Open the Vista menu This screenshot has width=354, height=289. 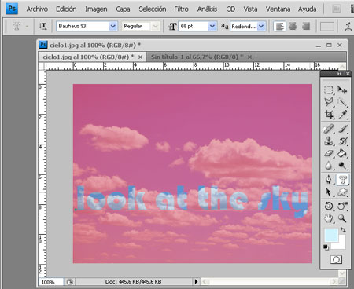250,9
